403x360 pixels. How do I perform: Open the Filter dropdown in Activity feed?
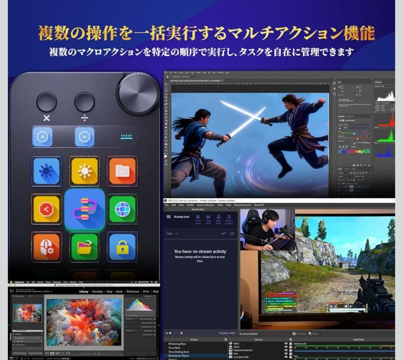tap(172, 233)
